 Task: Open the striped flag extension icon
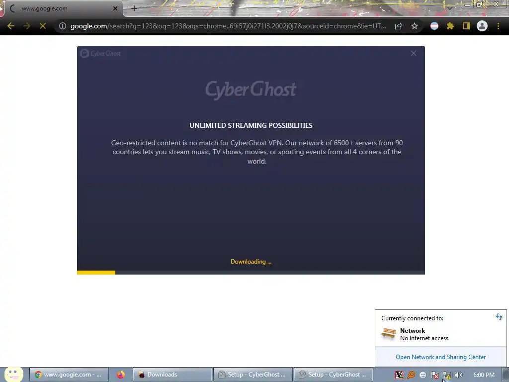pos(434,26)
